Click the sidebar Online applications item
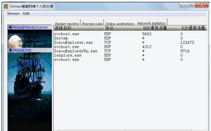 point(33,41)
